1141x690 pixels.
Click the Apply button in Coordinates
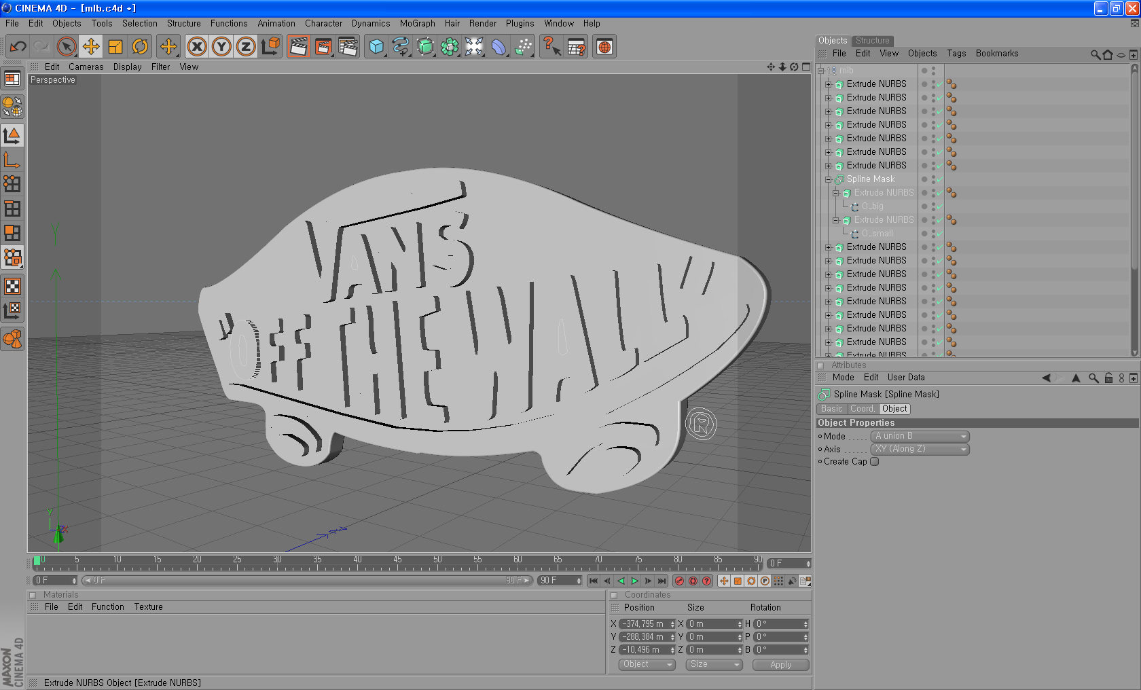780,665
